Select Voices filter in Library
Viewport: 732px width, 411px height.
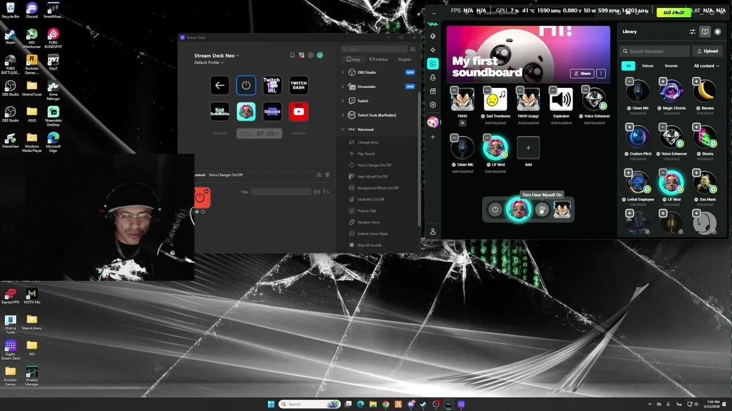647,66
